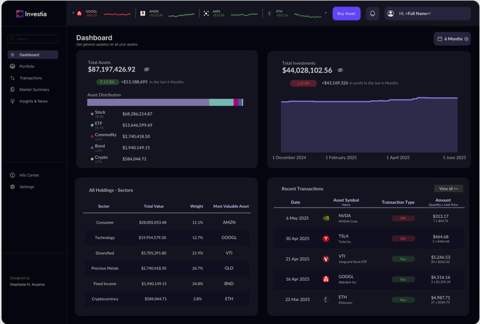This screenshot has width=480, height=324.
Task: Hide the Total Assets amount via eye icon
Action: (147, 69)
